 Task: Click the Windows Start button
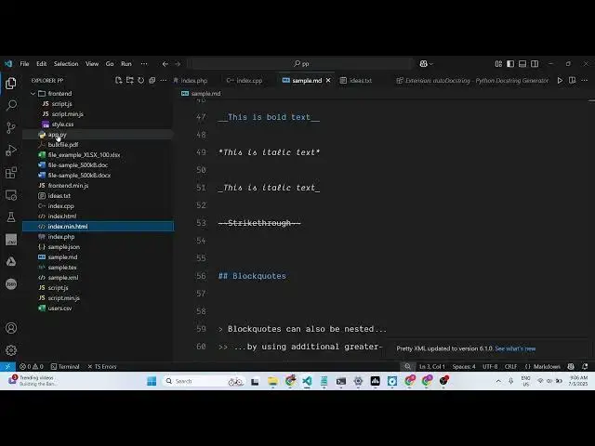click(x=152, y=381)
